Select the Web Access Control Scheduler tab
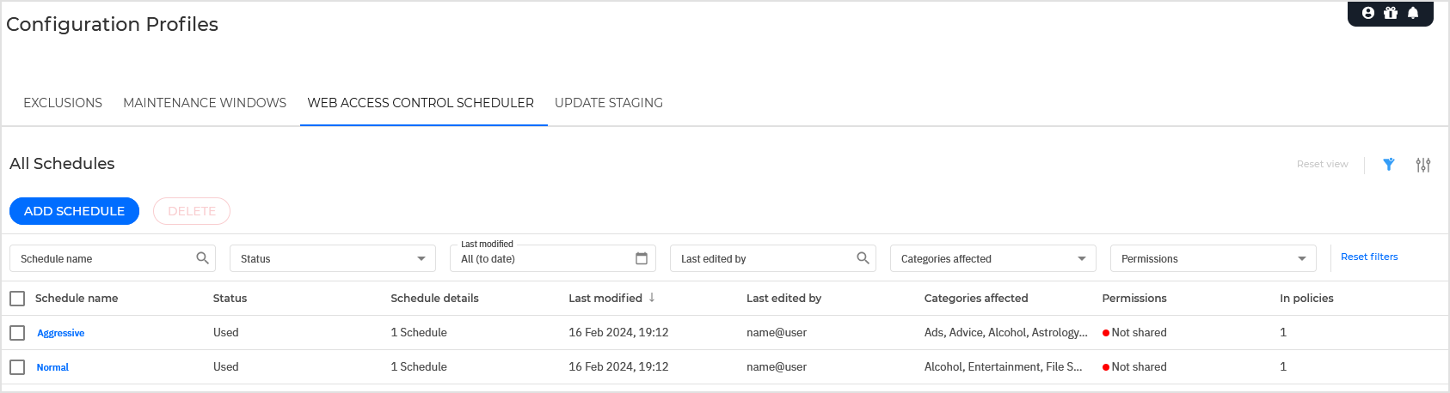This screenshot has width=1450, height=393. (421, 103)
